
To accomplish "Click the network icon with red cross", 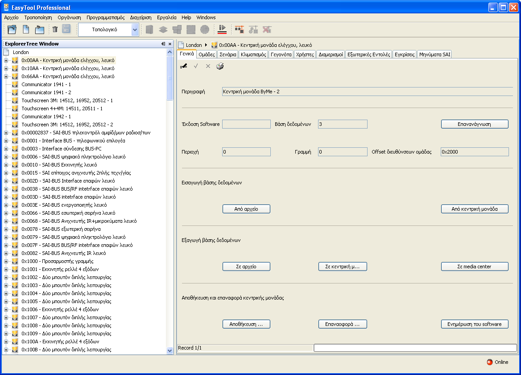I will coord(267,29).
